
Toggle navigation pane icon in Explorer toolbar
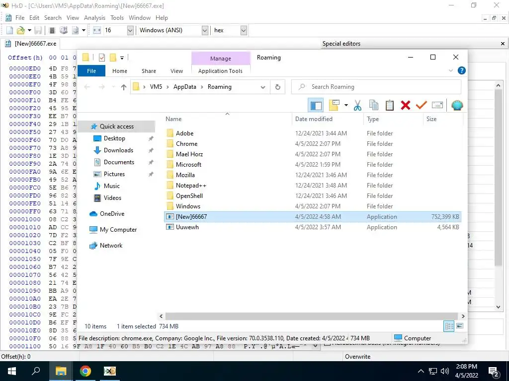(316, 105)
